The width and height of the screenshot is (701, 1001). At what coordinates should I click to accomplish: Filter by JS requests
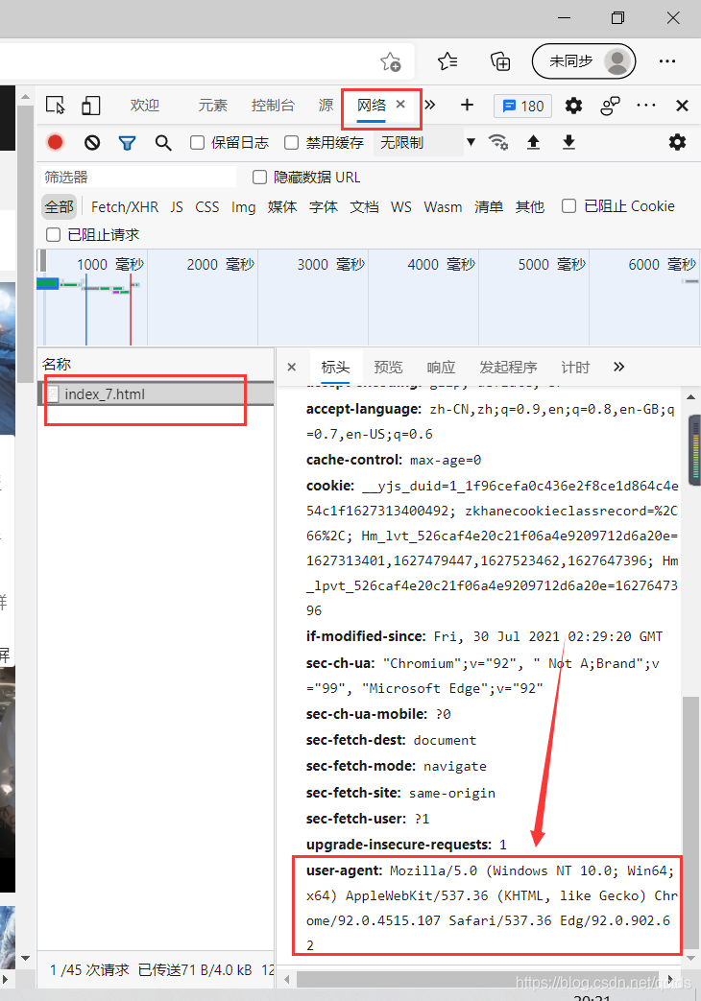(x=177, y=207)
